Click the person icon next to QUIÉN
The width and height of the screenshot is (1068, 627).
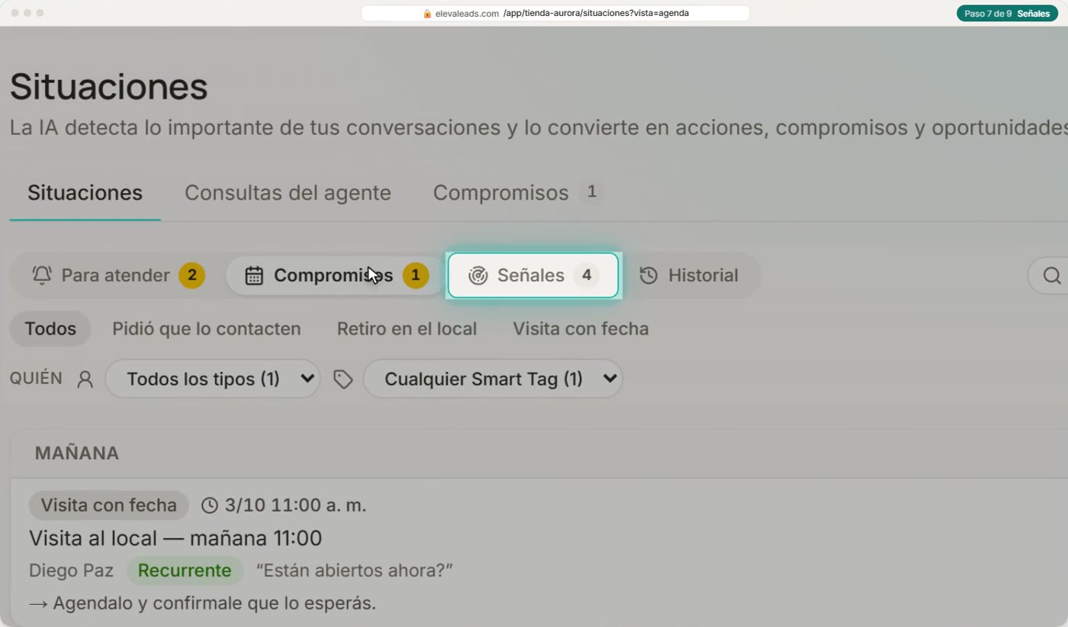click(x=85, y=379)
